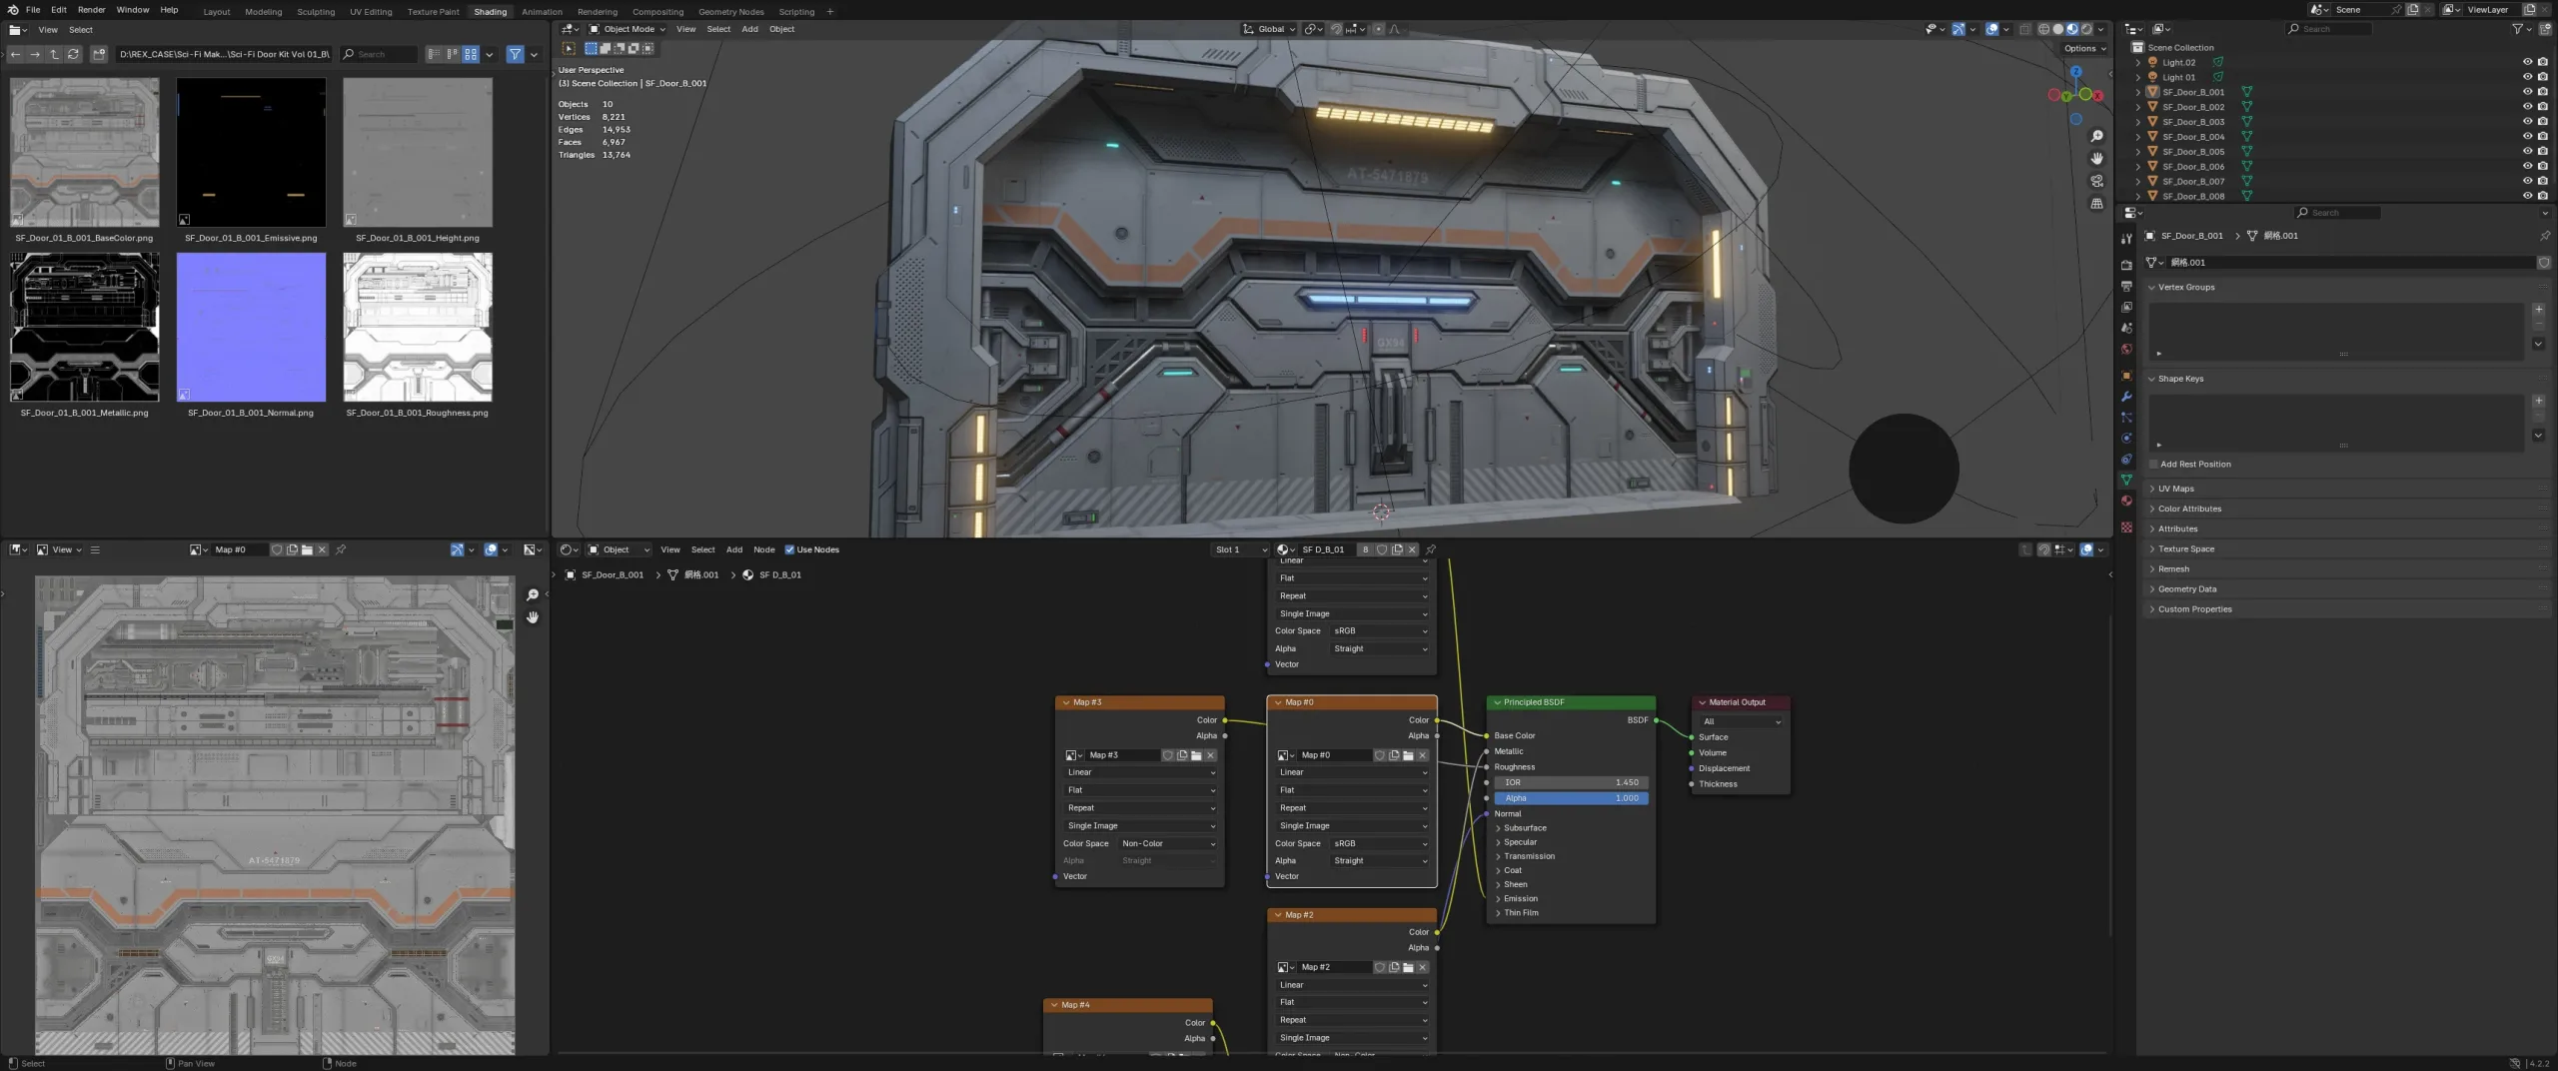Open the Object Mode dropdown

click(627, 29)
